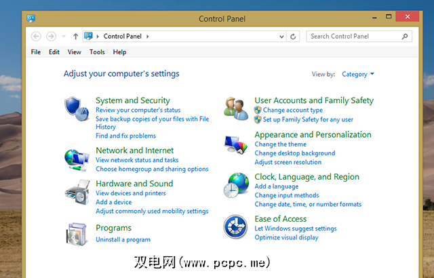Viewport: 434px width, 278px height.
Task: Click Save backup copies with File History
Action: coord(152,123)
